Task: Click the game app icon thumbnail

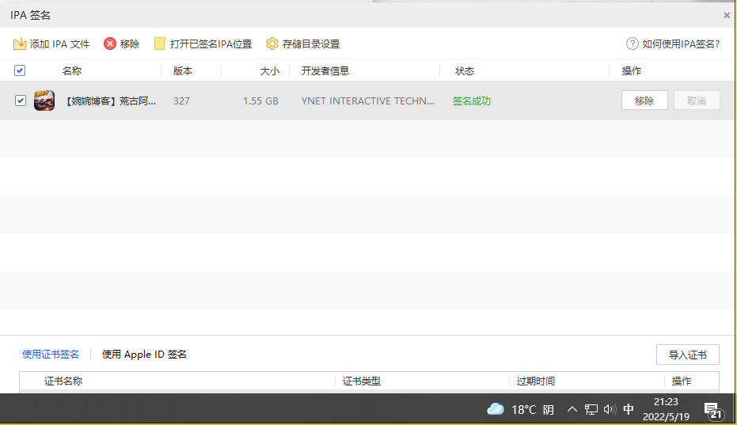Action: click(44, 101)
